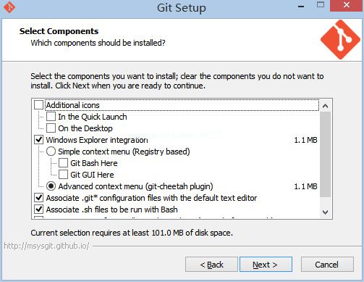The height and width of the screenshot is (282, 364).
Task: Open the msysgit.github.io link
Action: point(46,246)
